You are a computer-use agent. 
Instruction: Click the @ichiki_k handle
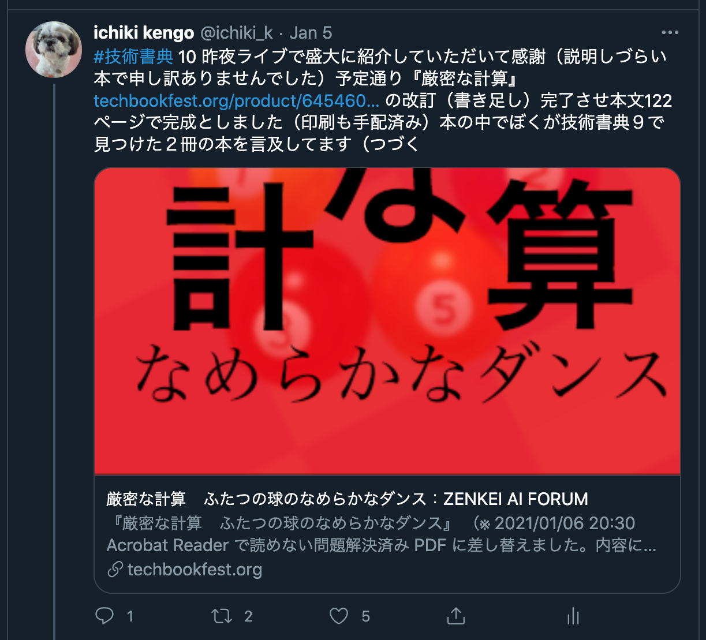point(237,33)
